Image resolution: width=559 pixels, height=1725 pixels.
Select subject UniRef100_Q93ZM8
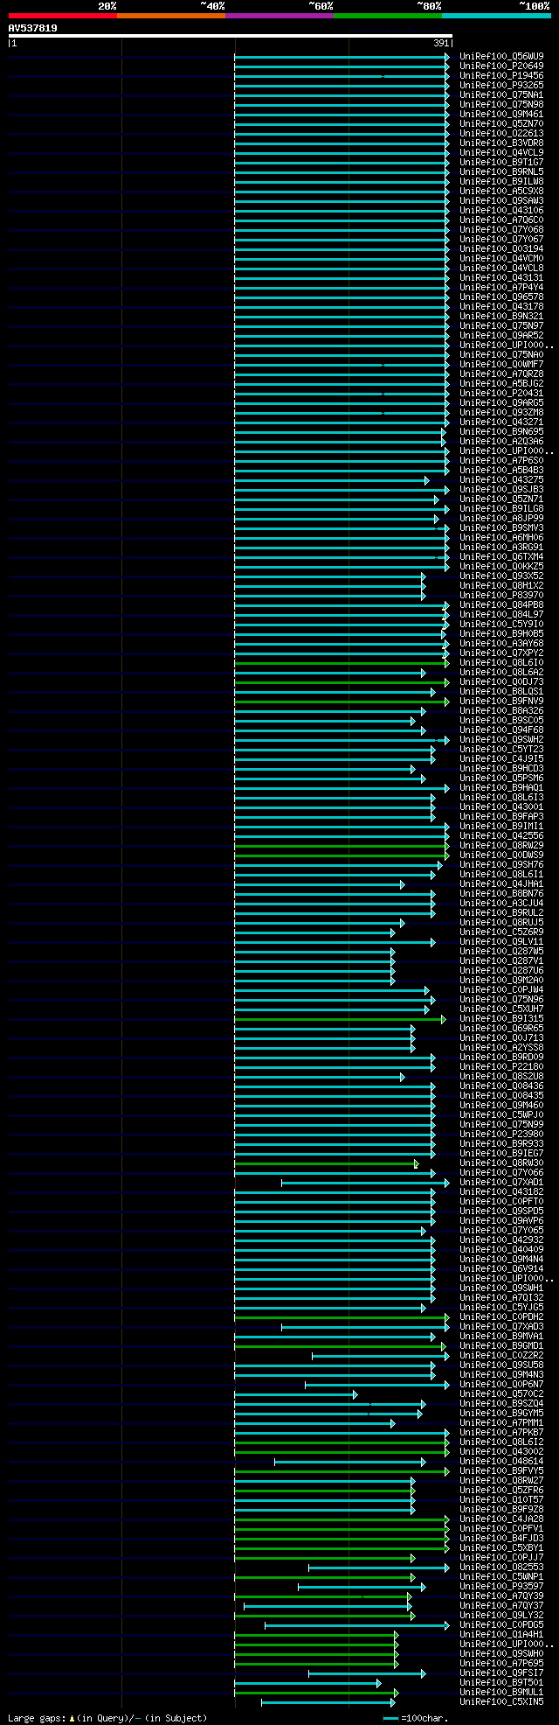(x=501, y=412)
